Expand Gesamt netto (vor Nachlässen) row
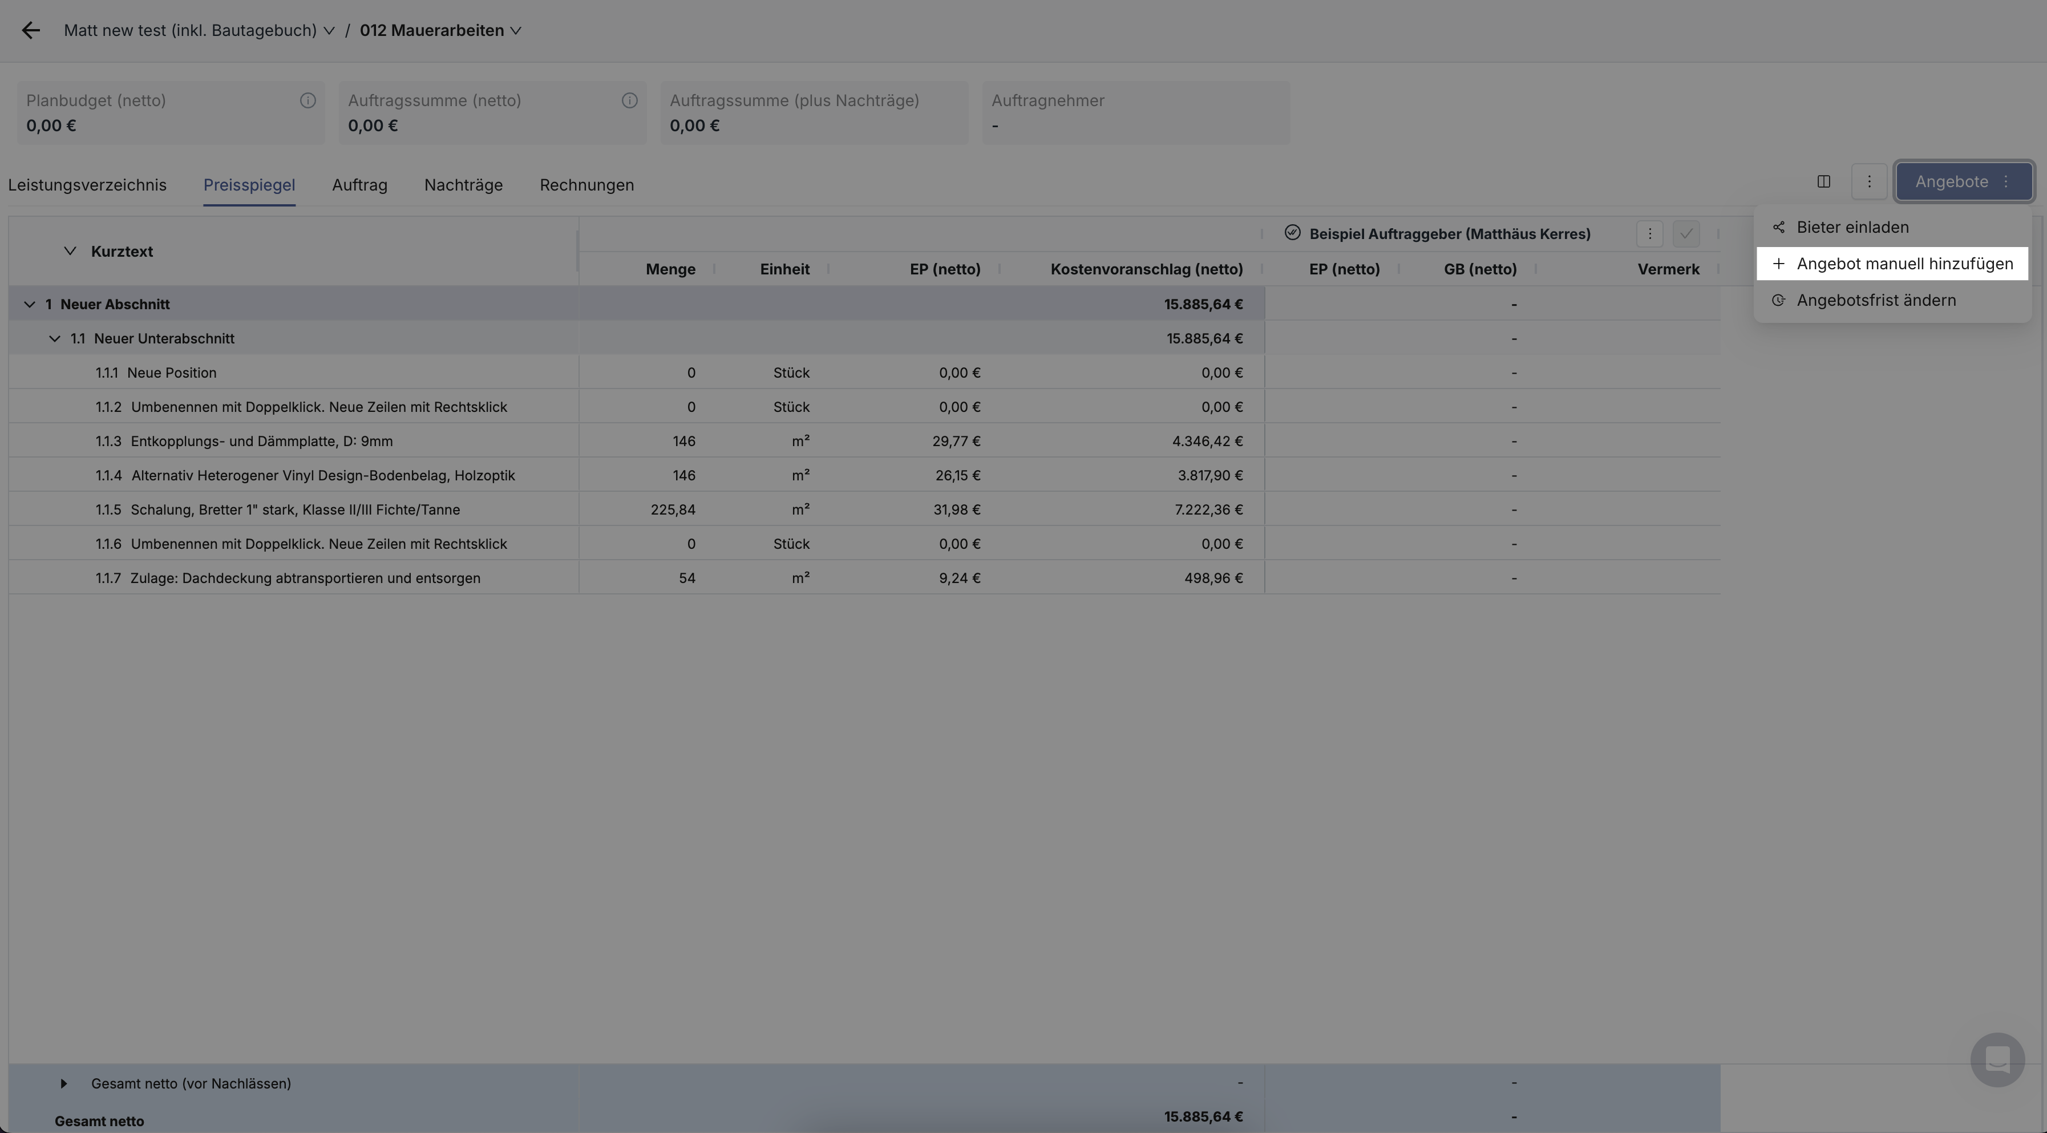The height and width of the screenshot is (1133, 2047). point(63,1083)
